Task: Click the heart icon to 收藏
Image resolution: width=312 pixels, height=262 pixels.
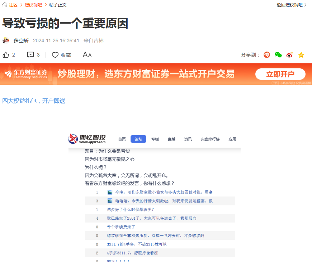Action: click(x=55, y=55)
